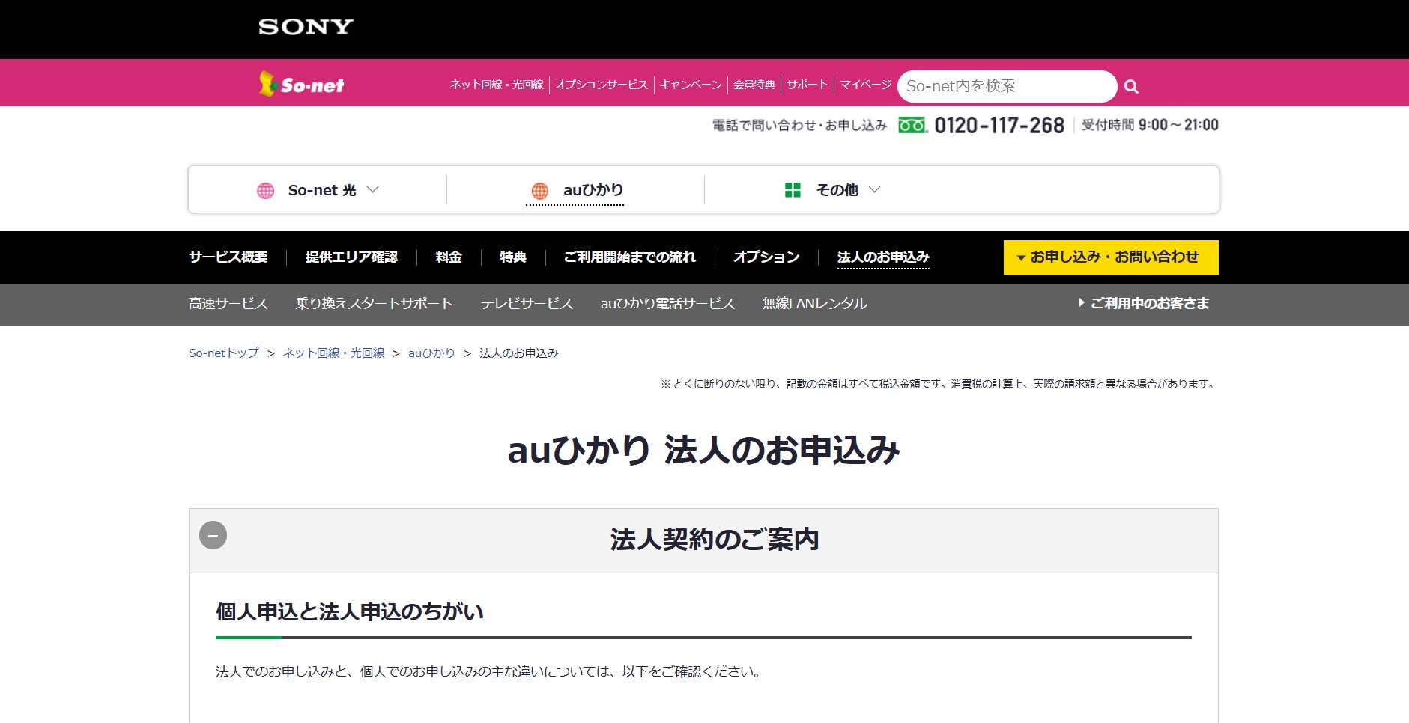The height and width of the screenshot is (723, 1409).
Task: Switch to the auひかり service tab
Action: pos(575,189)
